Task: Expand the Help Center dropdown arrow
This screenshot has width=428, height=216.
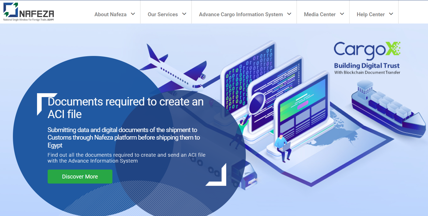Action: click(x=391, y=14)
